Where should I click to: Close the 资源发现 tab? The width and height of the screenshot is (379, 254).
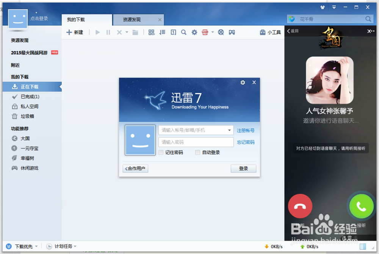click(x=160, y=20)
